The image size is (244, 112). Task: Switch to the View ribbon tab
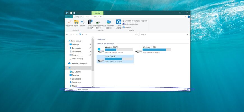pos(88,17)
